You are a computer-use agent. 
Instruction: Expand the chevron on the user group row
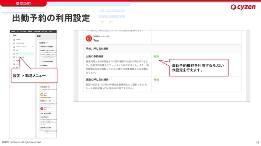point(33,47)
